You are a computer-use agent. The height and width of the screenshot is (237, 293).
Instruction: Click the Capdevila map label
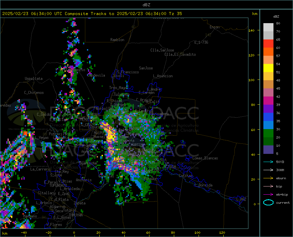(x=96, y=75)
